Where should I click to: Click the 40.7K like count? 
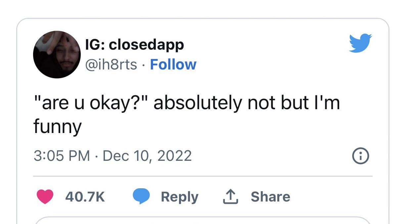coord(85,197)
